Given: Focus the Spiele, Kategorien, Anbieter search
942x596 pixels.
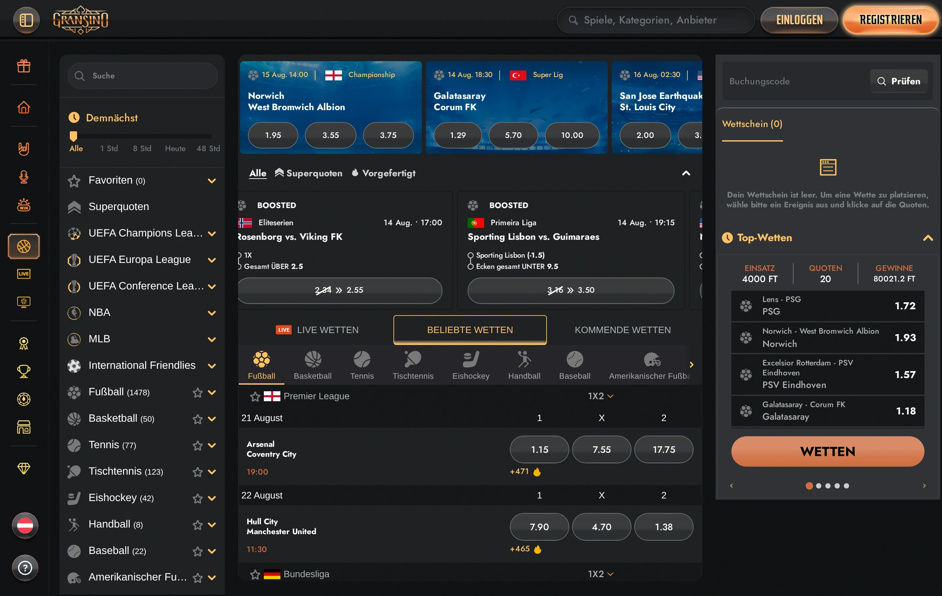Looking at the screenshot, I should (x=656, y=20).
